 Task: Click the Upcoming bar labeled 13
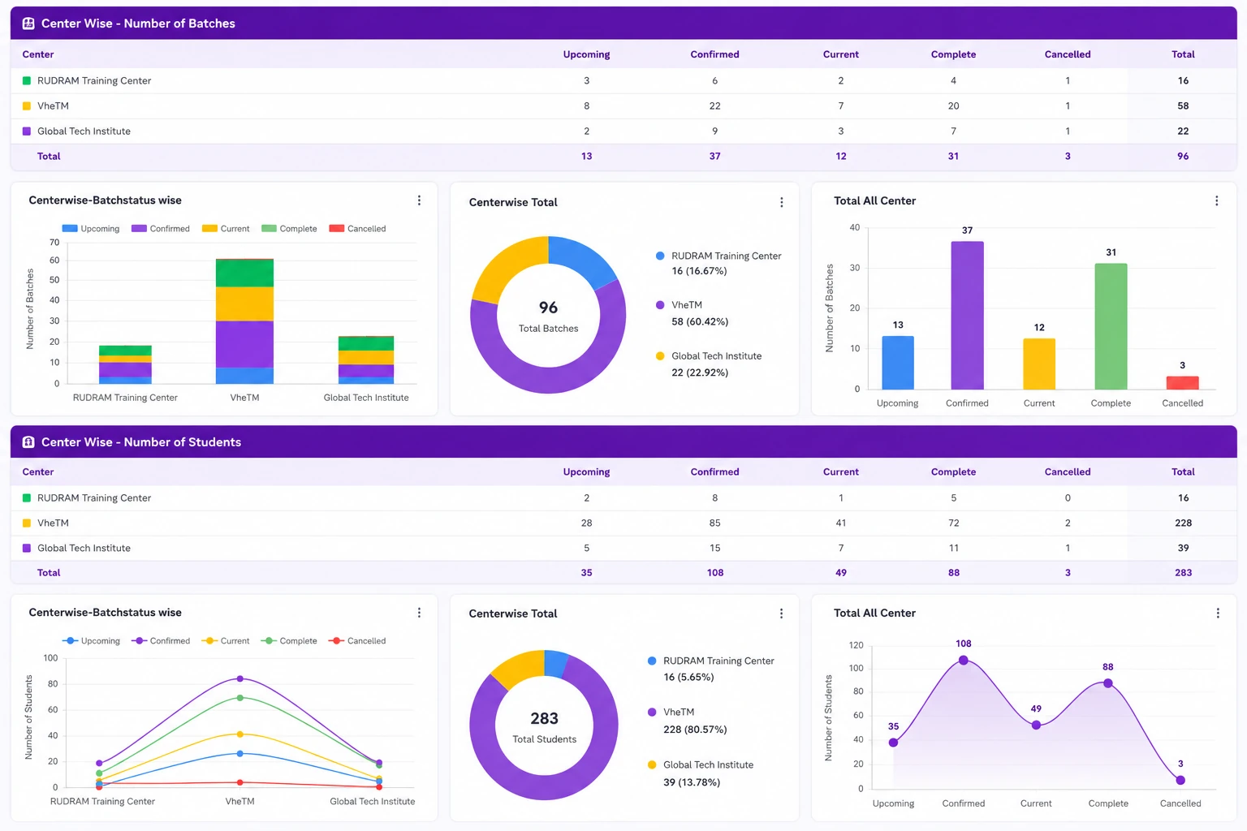(x=898, y=363)
